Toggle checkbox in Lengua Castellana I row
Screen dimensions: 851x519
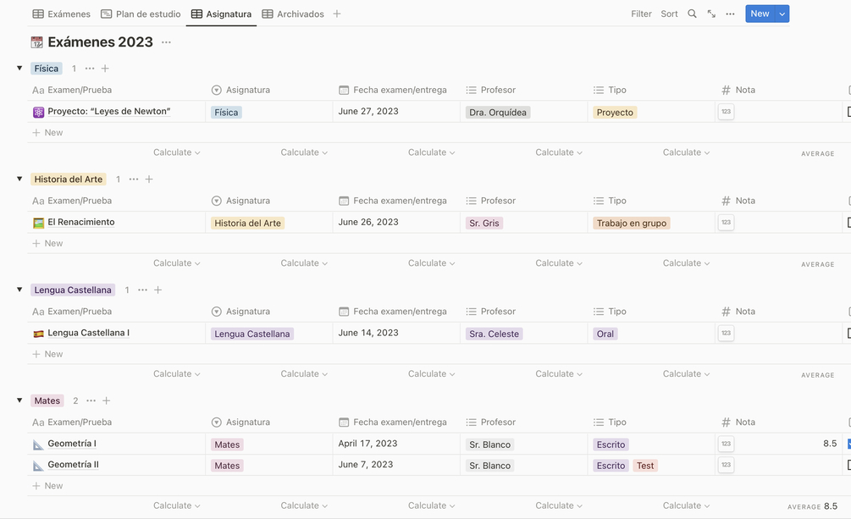click(848, 334)
